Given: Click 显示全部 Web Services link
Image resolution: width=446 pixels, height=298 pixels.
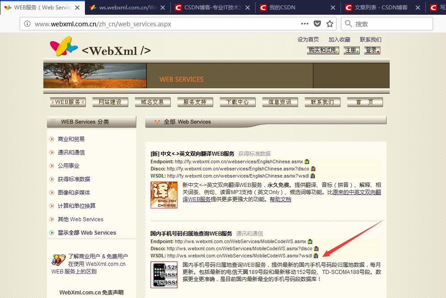Looking at the screenshot, I should pos(87,233).
